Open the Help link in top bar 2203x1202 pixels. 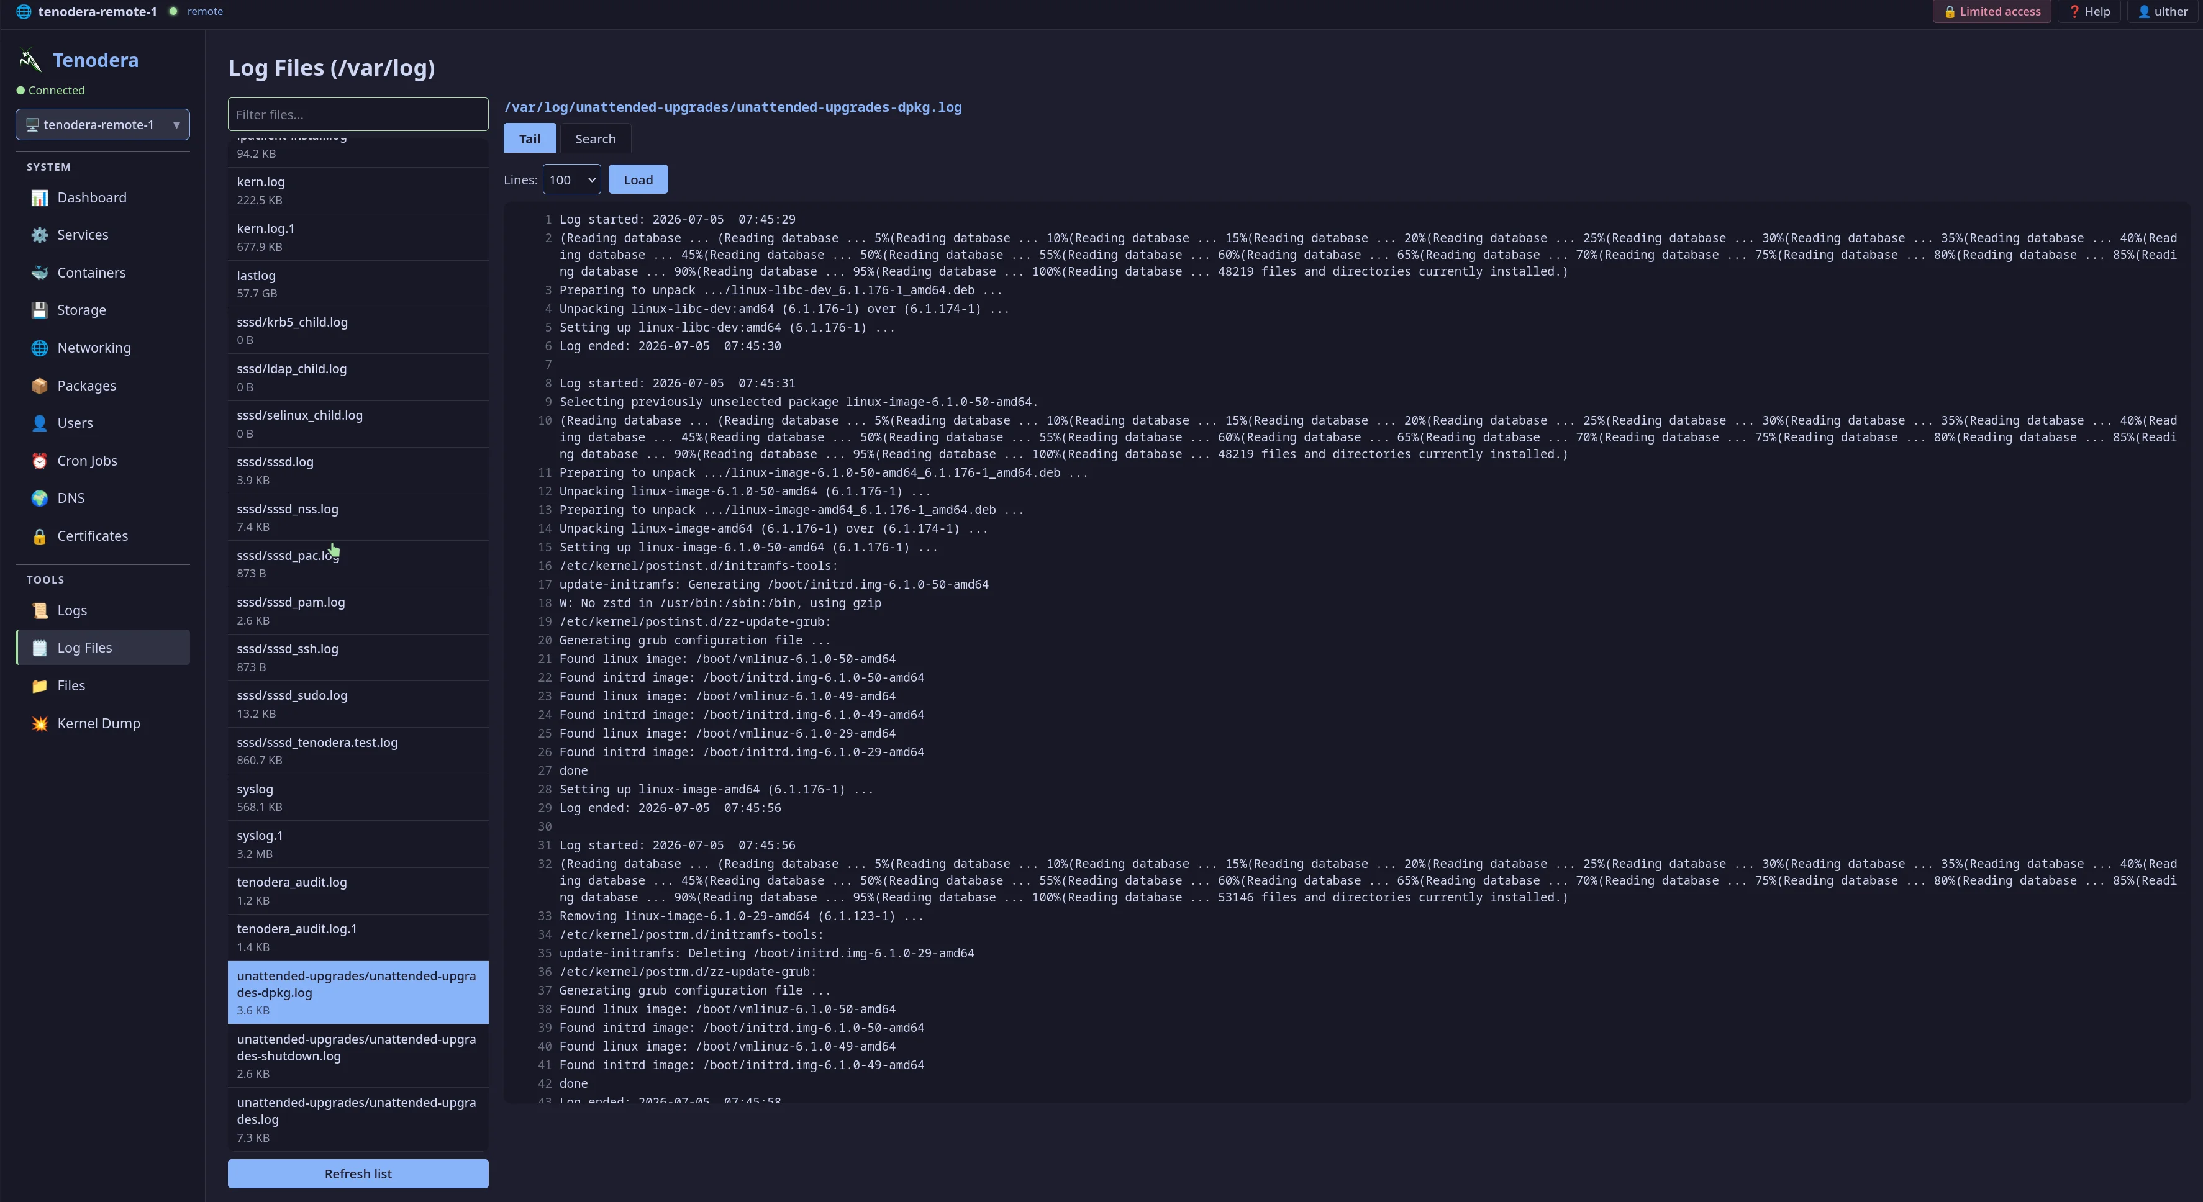pos(2089,11)
